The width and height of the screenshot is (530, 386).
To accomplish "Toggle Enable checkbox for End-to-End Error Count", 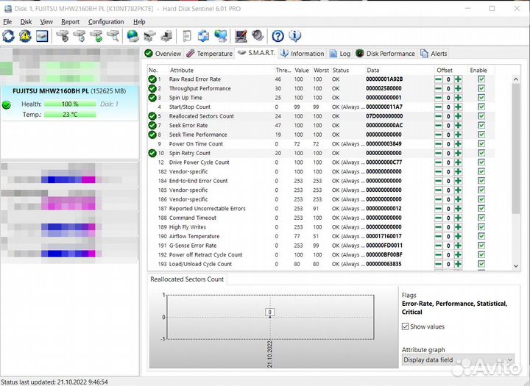I will click(x=481, y=181).
